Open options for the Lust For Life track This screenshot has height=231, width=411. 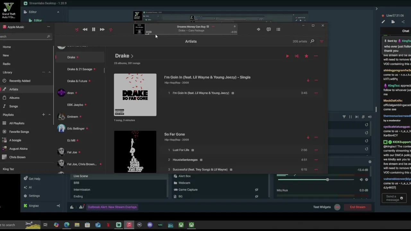click(316, 150)
